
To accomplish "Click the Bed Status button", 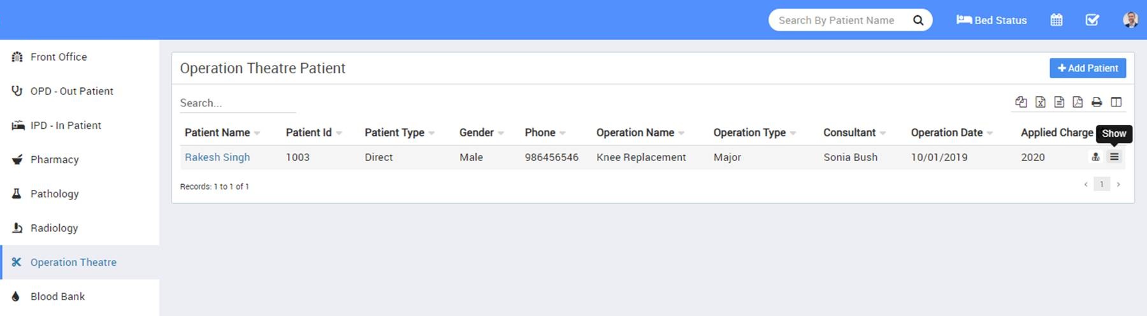I will (x=992, y=20).
